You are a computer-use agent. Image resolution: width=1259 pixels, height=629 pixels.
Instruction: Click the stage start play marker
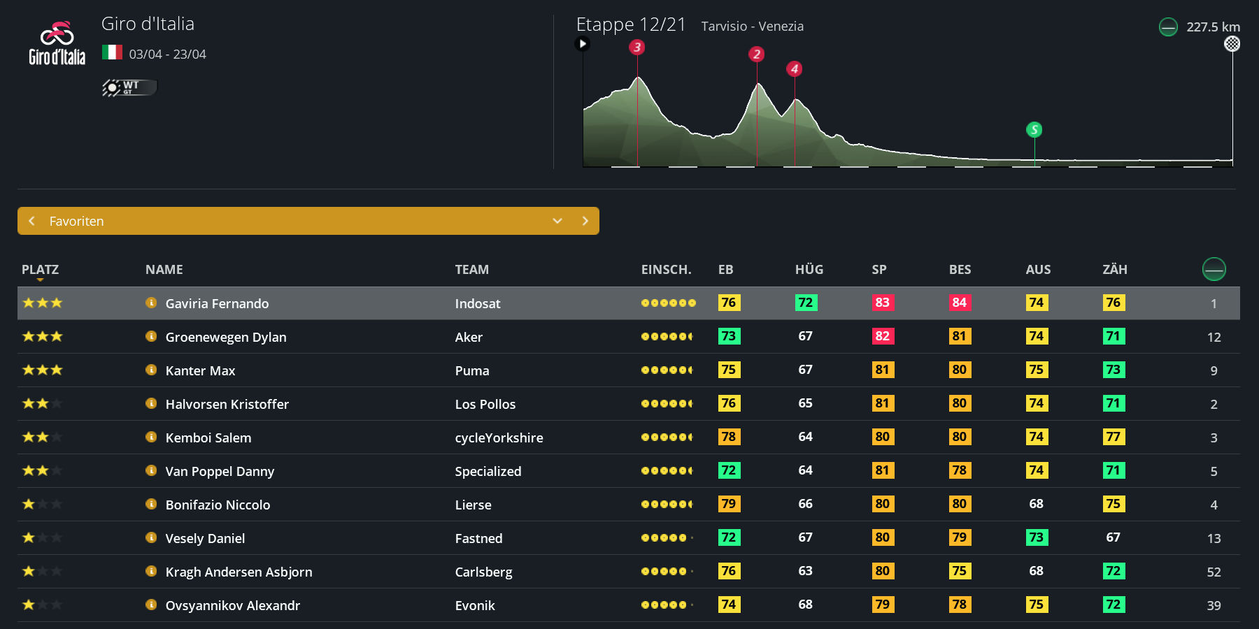coord(582,44)
